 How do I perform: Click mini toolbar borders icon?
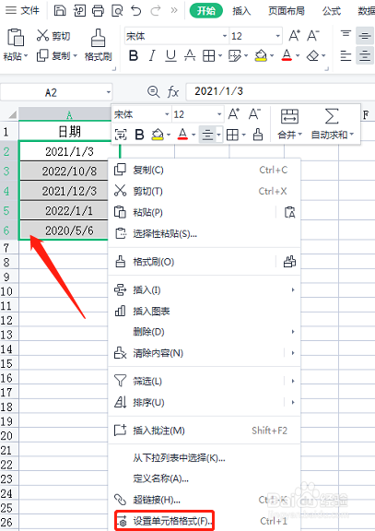[232, 135]
